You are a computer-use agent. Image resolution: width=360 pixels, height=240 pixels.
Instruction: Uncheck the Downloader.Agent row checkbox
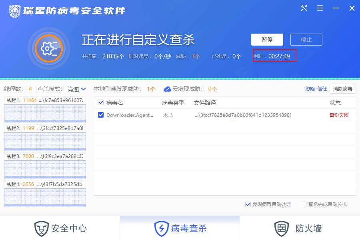101,115
